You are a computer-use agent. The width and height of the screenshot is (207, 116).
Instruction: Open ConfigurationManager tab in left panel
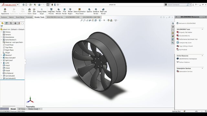[11, 23]
